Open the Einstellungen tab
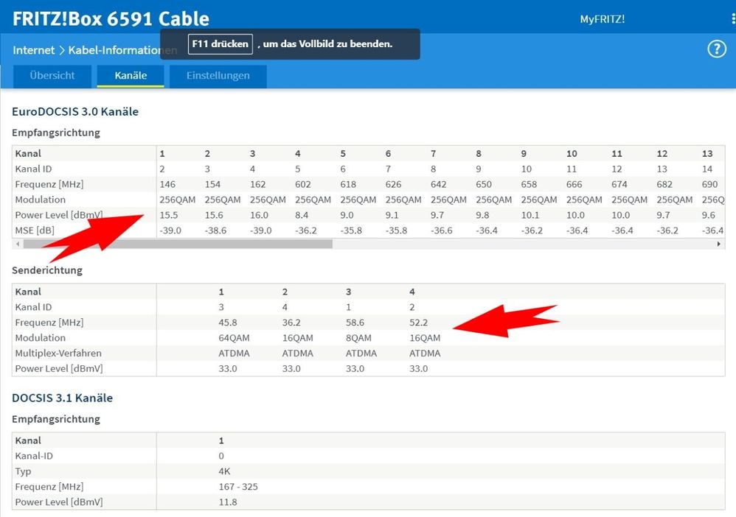Image resolution: width=736 pixels, height=517 pixels. [218, 76]
